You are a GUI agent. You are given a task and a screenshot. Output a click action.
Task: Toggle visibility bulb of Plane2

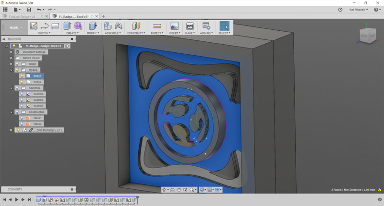22,124
